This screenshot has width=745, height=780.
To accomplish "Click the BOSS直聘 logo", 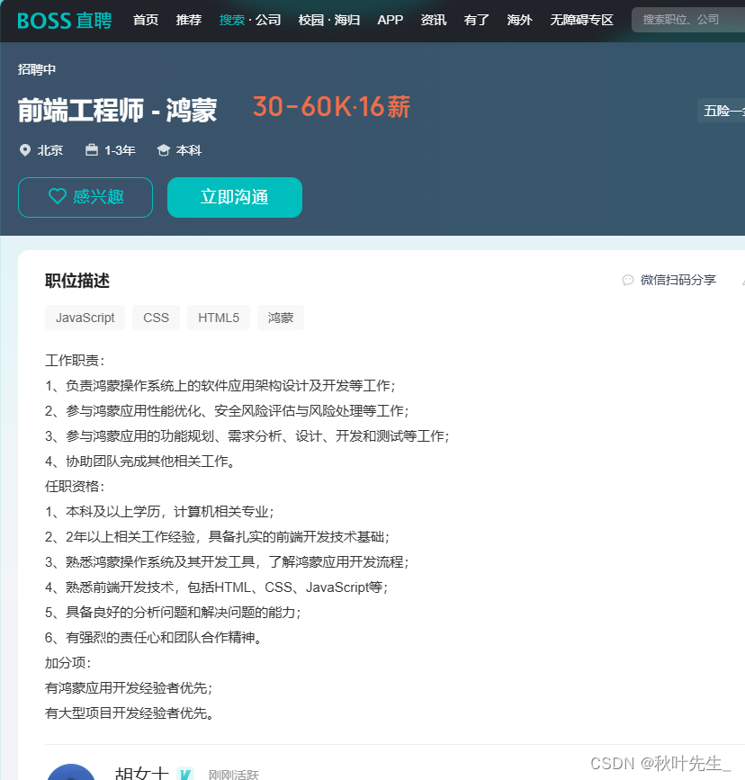I will click(x=65, y=21).
